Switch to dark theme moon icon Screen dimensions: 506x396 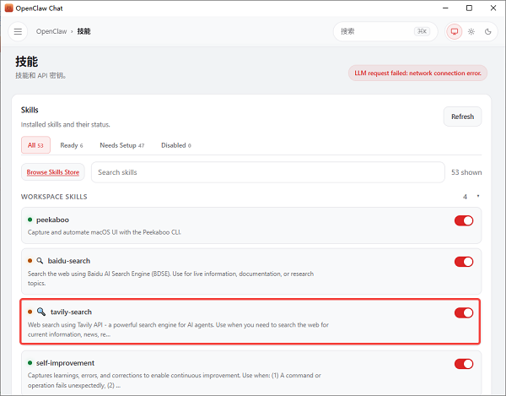[x=488, y=31]
